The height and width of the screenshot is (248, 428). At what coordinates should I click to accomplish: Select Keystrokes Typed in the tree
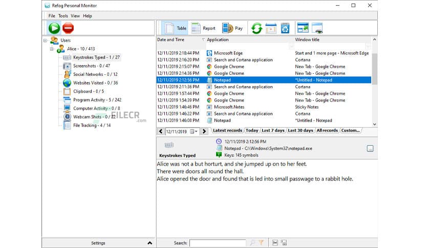96,57
